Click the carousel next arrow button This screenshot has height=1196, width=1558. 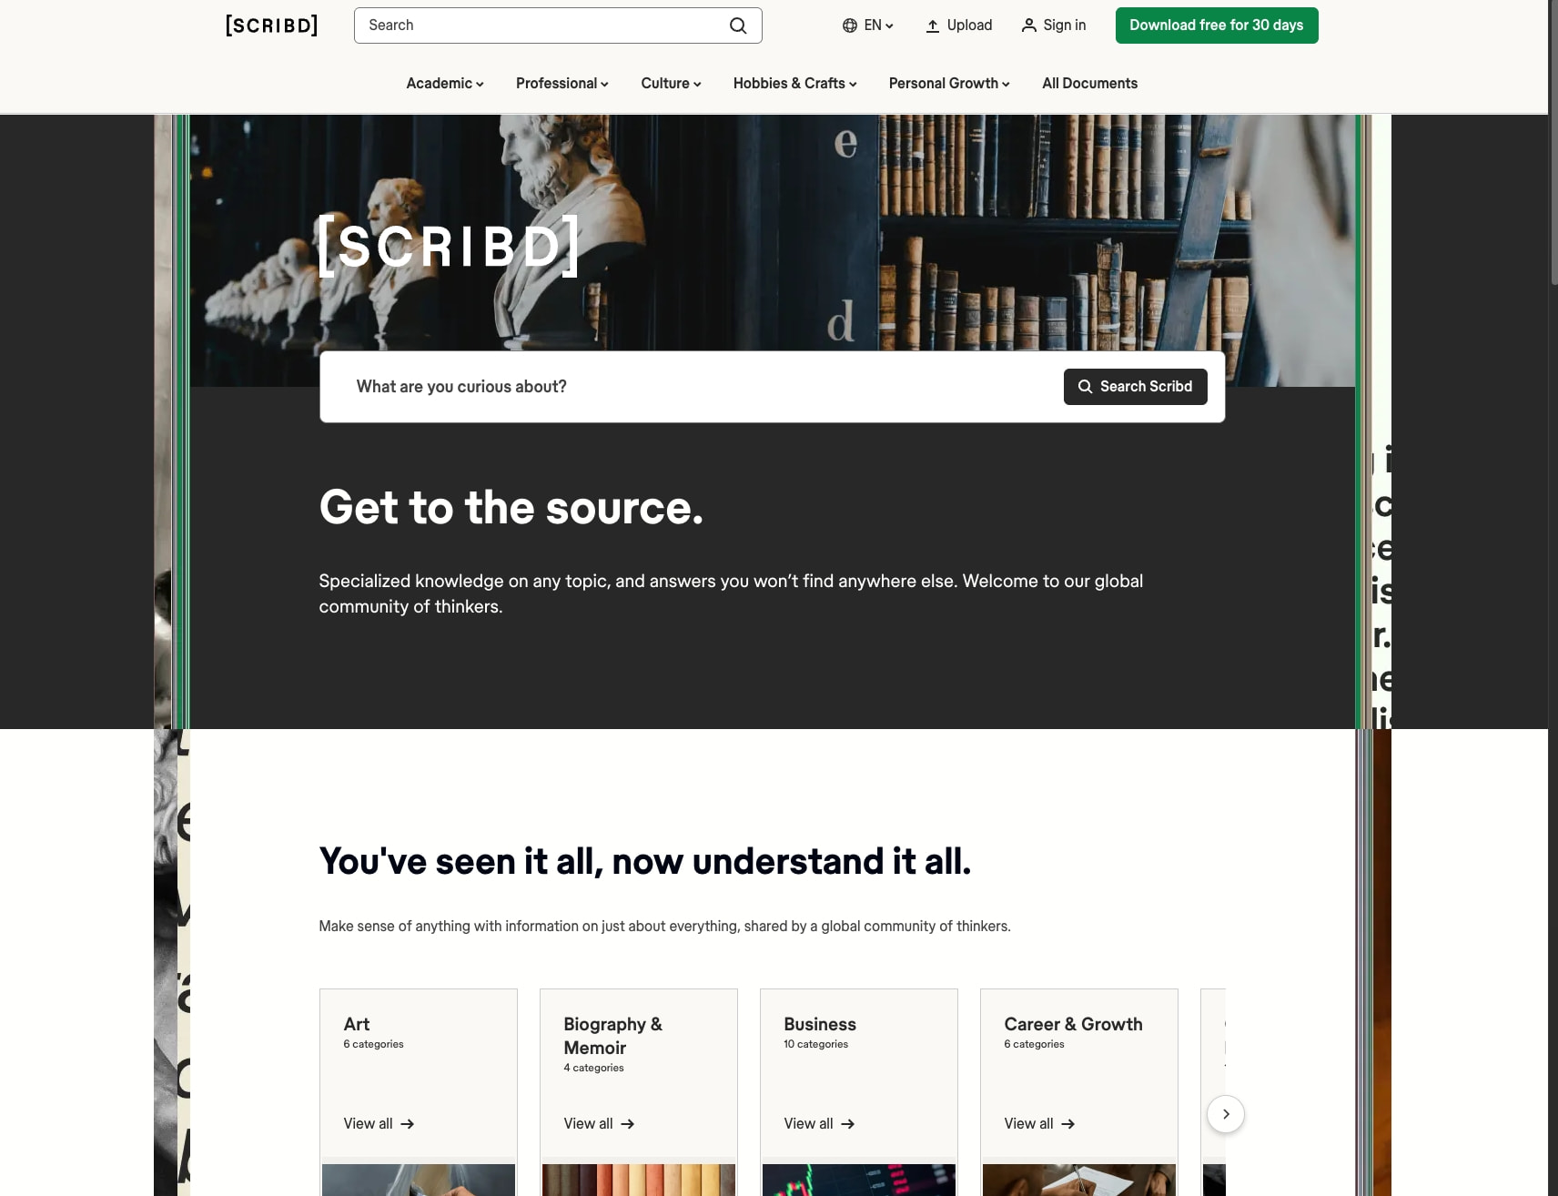(1225, 1114)
